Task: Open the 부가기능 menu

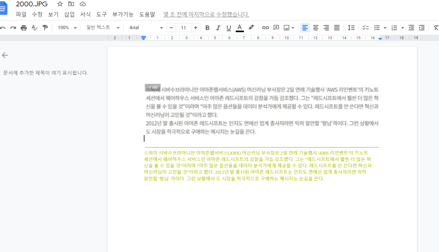Action: pos(123,14)
